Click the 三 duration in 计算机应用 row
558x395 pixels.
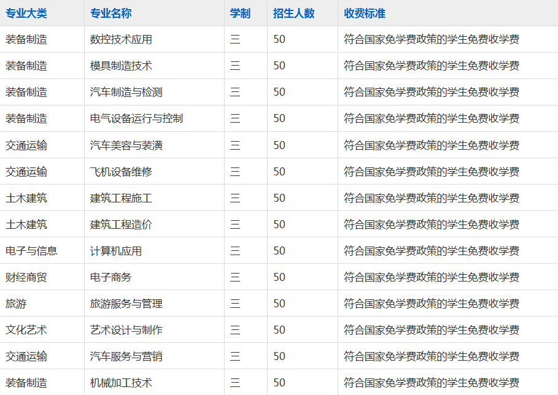(x=235, y=251)
